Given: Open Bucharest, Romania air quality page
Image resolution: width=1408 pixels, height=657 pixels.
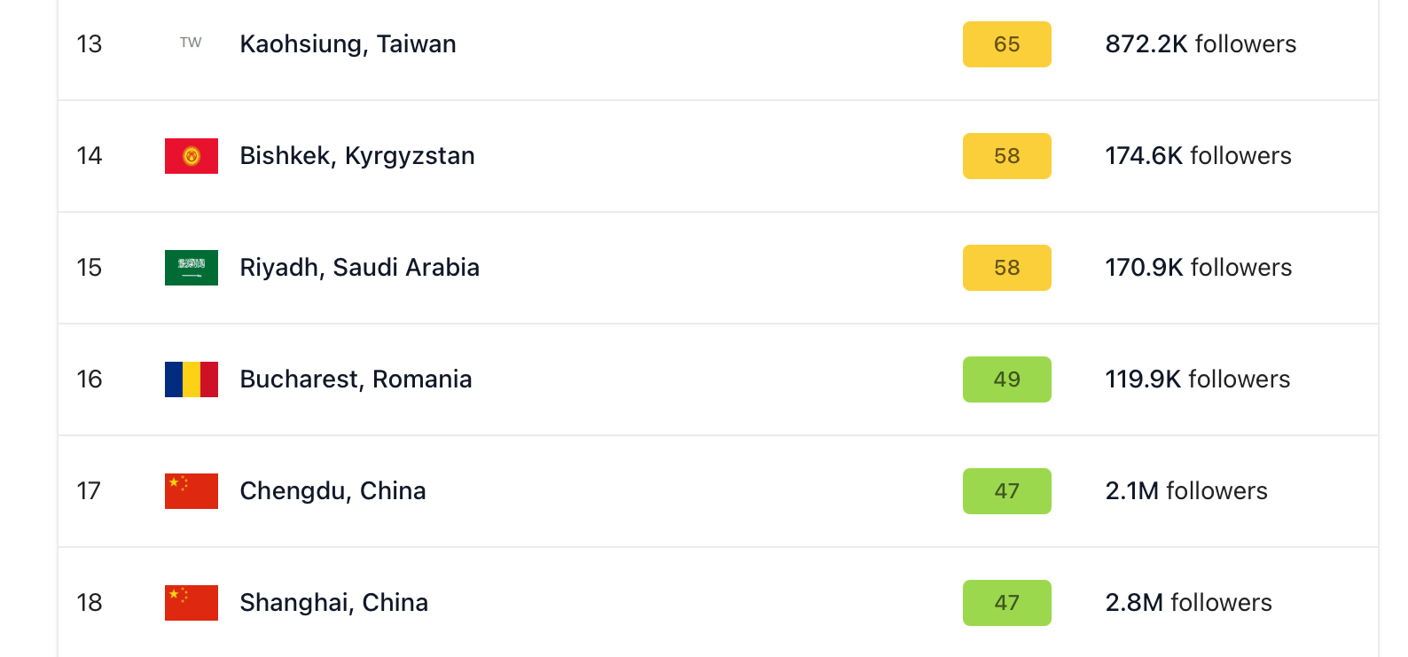Looking at the screenshot, I should point(356,379).
